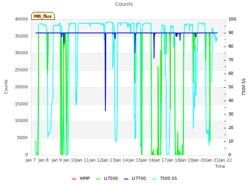Viewport: 249px width, 186px height.
Task: Click the 60 tick on right axis
Action: [x=231, y=74]
